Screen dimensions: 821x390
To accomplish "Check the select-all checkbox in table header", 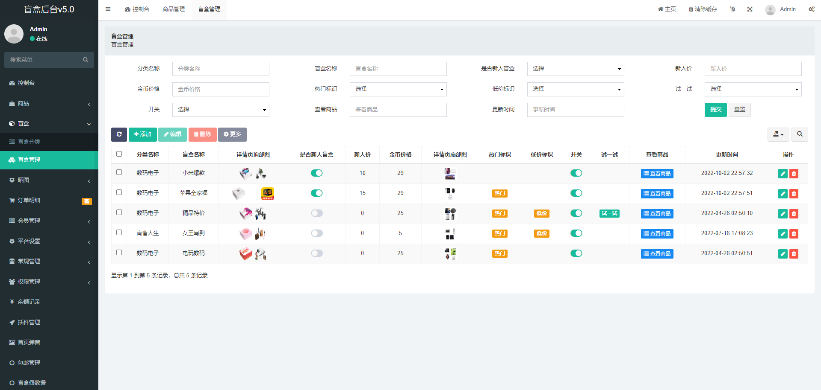I will 119,154.
